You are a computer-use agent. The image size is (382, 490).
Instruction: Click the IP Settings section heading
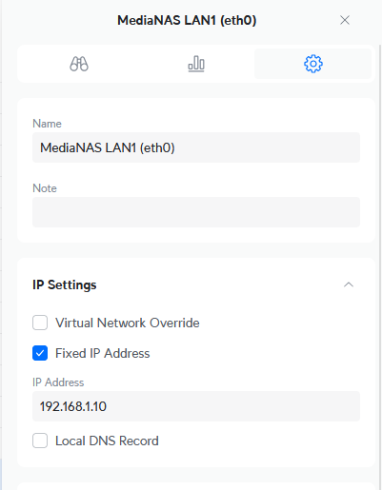(65, 284)
